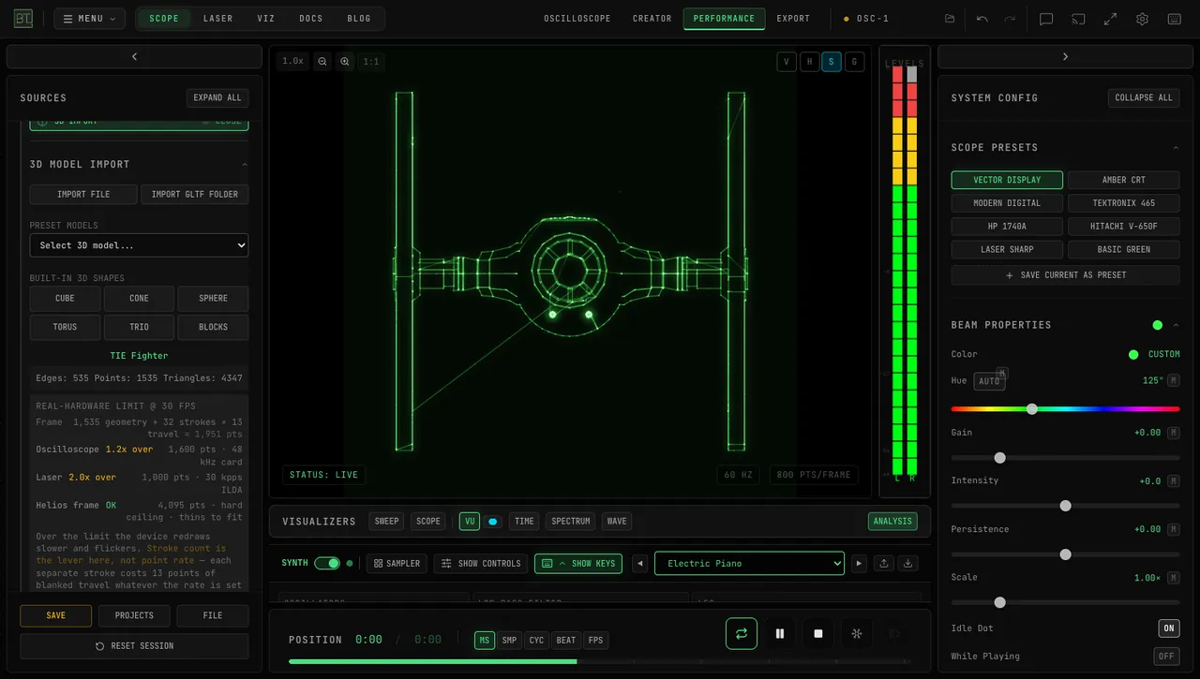This screenshot has width=1200, height=679.
Task: Click Import GLTF Folder button
Action: tap(195, 194)
